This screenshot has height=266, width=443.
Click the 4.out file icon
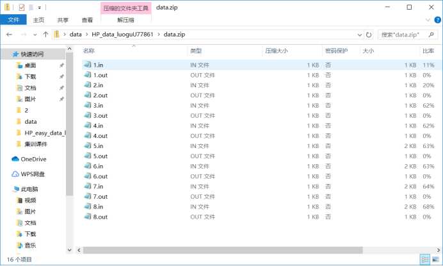(x=88, y=135)
